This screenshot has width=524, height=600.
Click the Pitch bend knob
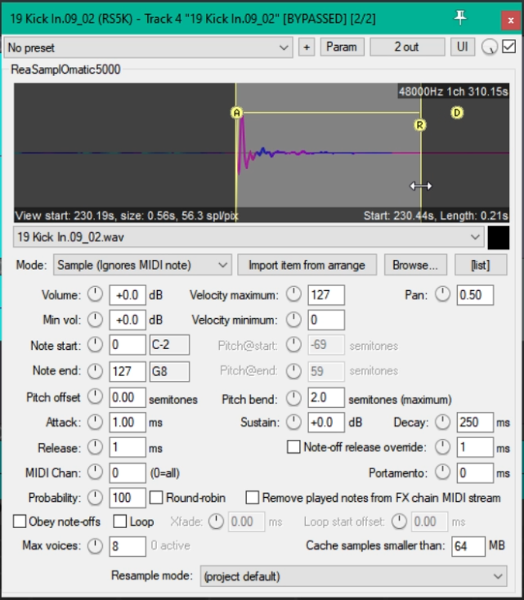[293, 398]
